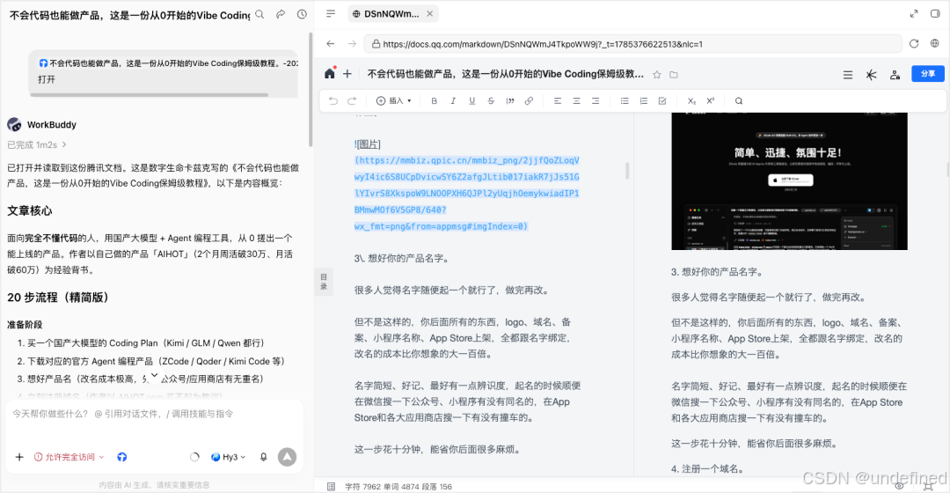
Task: Apply superscript formatting
Action: tap(710, 100)
